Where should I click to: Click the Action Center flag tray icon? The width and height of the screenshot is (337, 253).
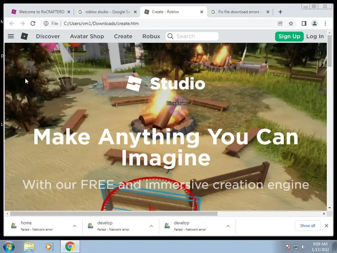(x=288, y=247)
